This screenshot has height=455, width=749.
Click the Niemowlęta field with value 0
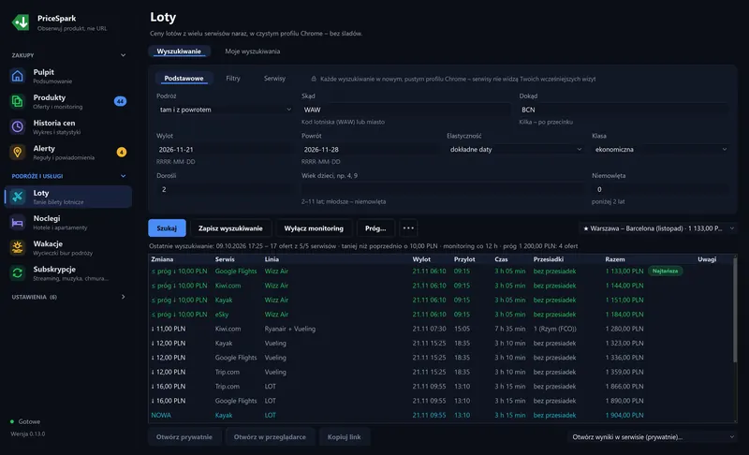tap(661, 189)
